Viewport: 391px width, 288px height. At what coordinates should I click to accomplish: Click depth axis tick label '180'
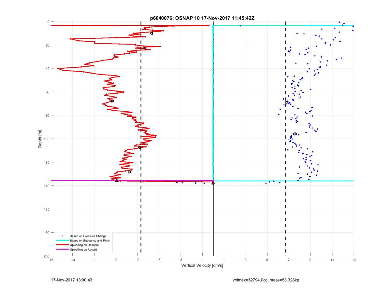[47, 233]
